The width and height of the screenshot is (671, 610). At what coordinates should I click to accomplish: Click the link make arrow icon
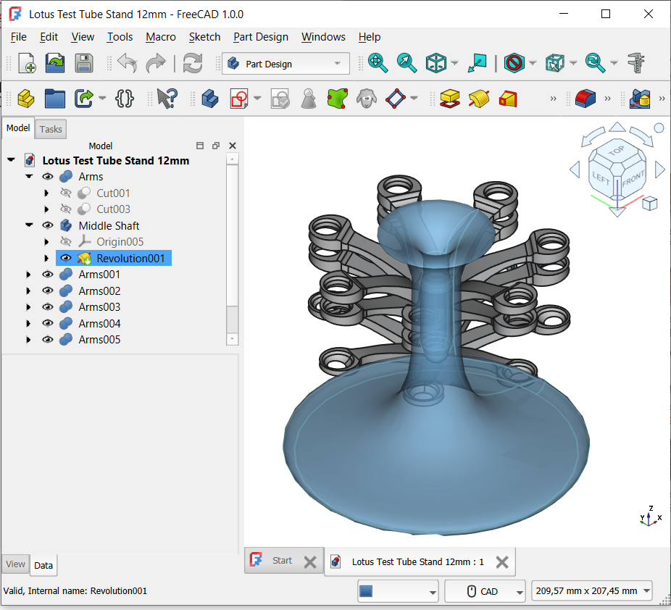click(84, 99)
